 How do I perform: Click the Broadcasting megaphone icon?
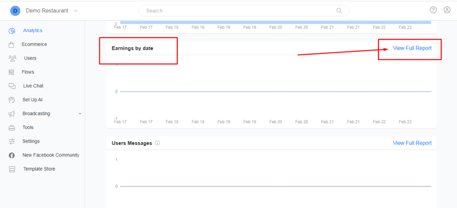click(x=11, y=114)
